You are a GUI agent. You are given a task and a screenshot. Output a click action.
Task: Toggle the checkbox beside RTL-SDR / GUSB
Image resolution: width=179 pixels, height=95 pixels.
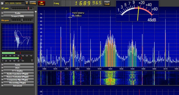tap(2, 3)
